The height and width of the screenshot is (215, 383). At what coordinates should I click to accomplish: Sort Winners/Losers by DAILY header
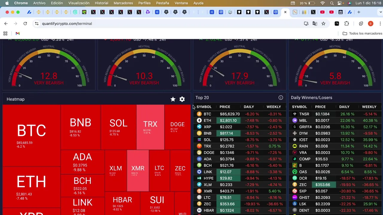coord(344,107)
